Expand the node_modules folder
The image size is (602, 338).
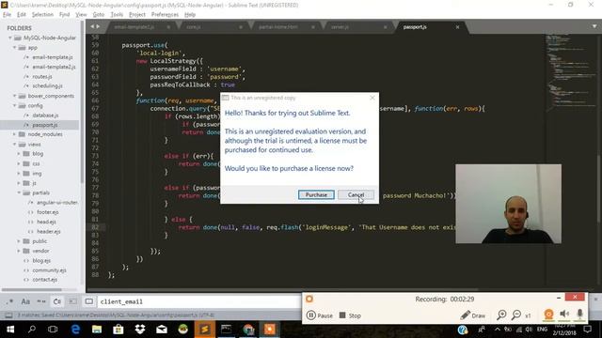[15, 134]
